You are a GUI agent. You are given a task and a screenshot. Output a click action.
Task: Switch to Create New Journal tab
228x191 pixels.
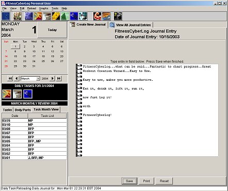point(88,25)
